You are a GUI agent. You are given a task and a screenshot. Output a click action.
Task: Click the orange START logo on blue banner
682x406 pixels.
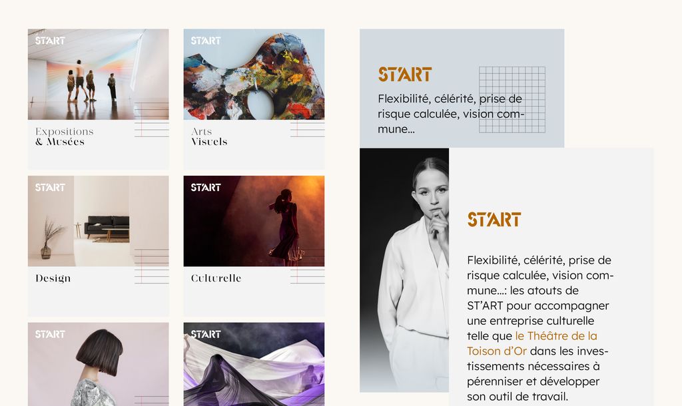[405, 75]
